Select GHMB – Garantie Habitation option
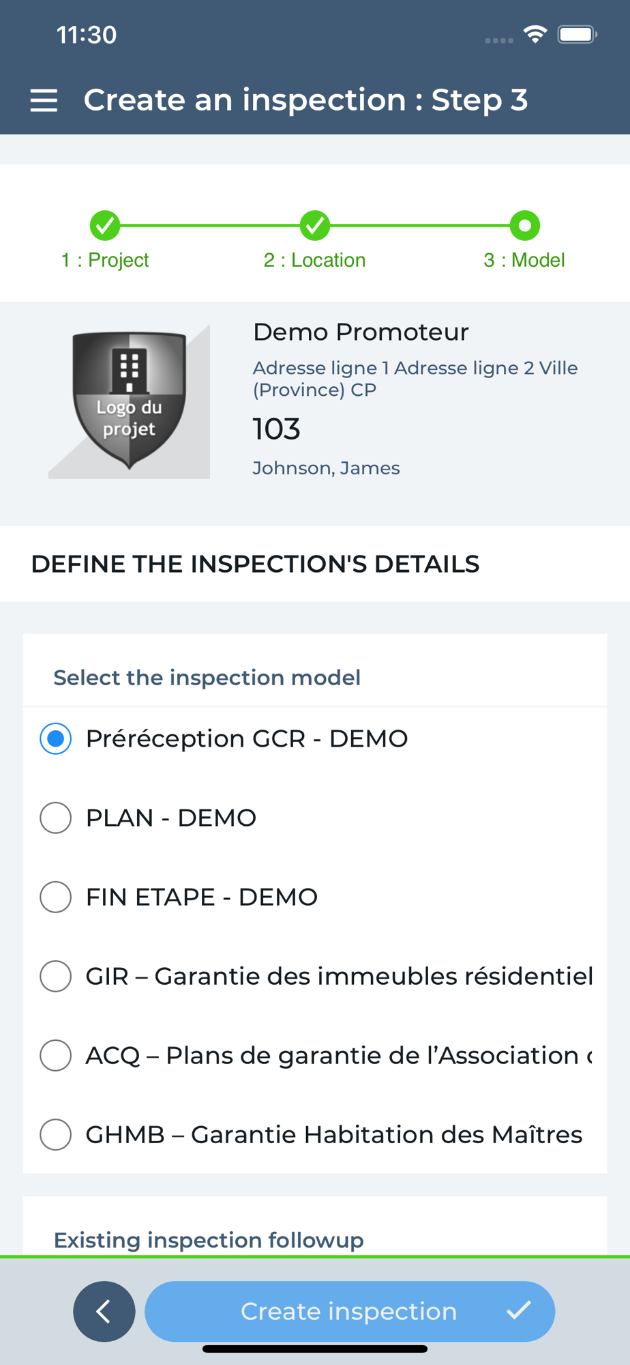The image size is (630, 1365). point(56,1134)
